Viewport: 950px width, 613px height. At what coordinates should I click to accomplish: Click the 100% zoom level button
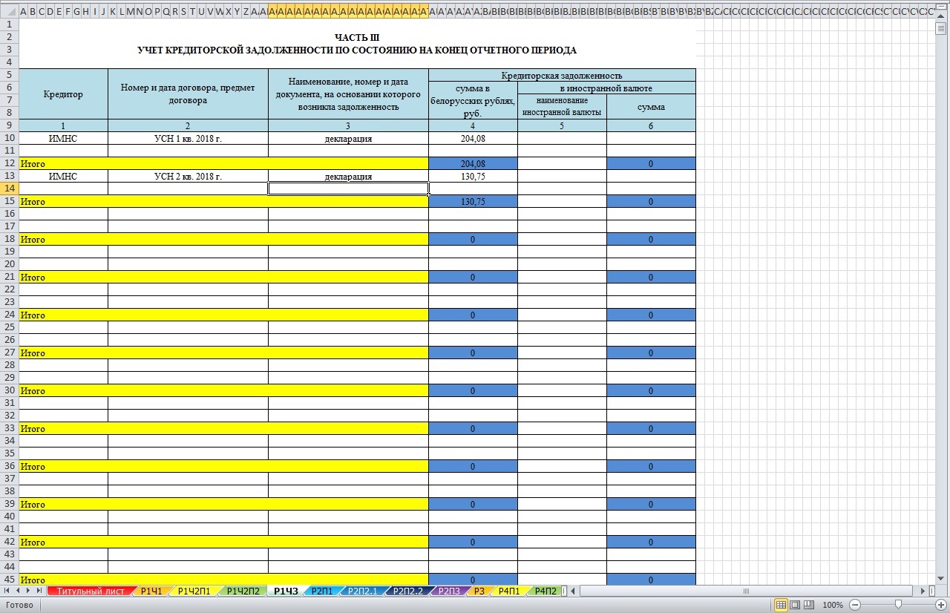pos(833,605)
